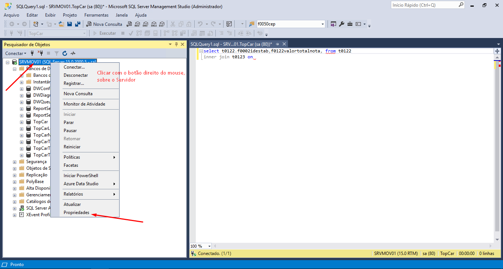This screenshot has width=503, height=269.
Task: Collapse the SRVMOV01 server node
Action: click(7, 62)
